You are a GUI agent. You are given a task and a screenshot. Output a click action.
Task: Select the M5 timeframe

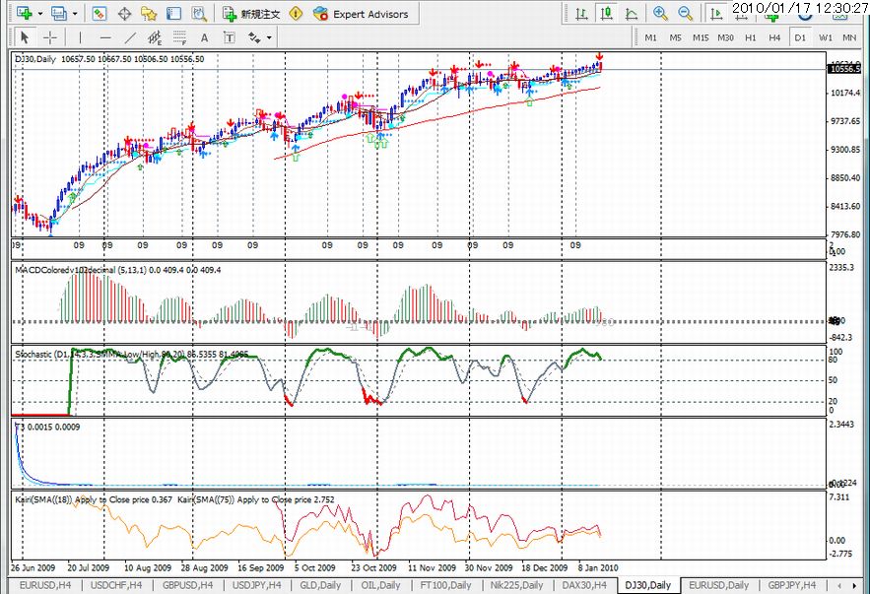point(675,37)
